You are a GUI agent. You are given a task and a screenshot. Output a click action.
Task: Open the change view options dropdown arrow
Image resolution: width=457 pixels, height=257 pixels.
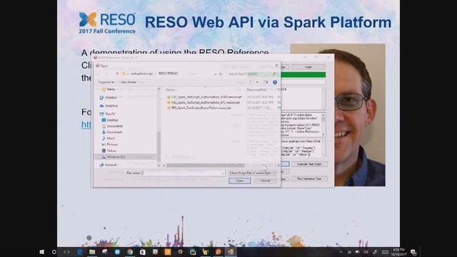(x=257, y=83)
